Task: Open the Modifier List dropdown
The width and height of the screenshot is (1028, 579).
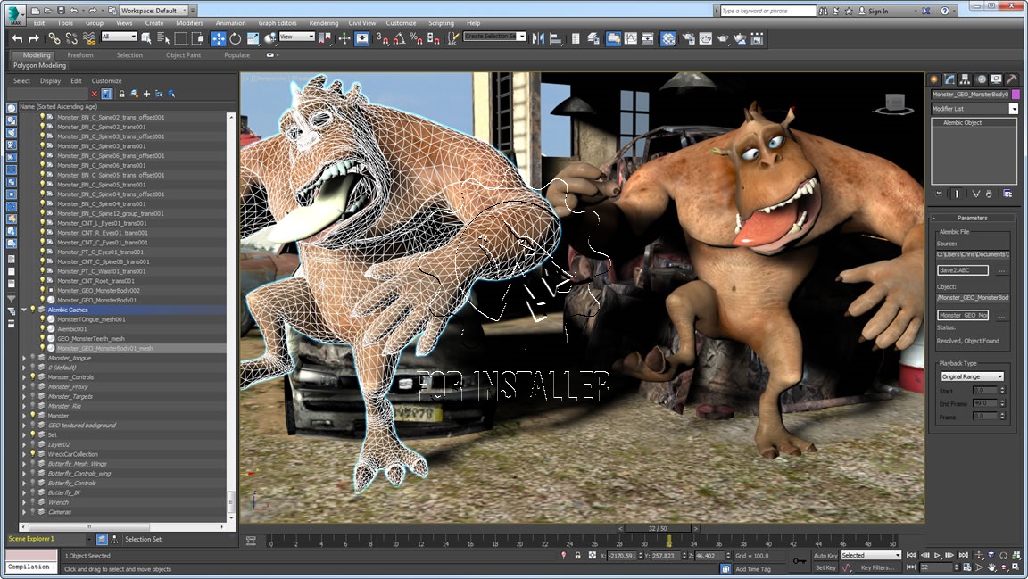Action: pyautogui.click(x=1014, y=109)
